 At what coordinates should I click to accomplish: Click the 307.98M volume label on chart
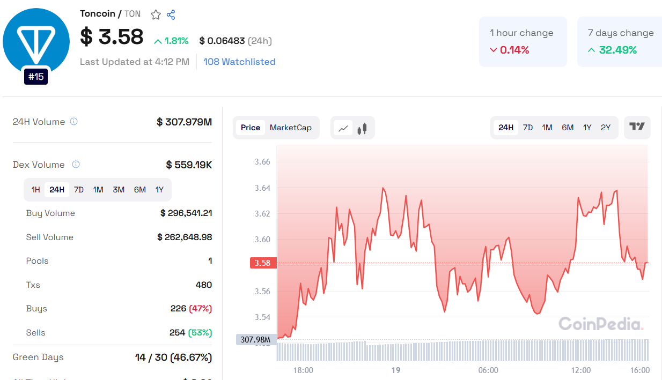[x=256, y=339]
